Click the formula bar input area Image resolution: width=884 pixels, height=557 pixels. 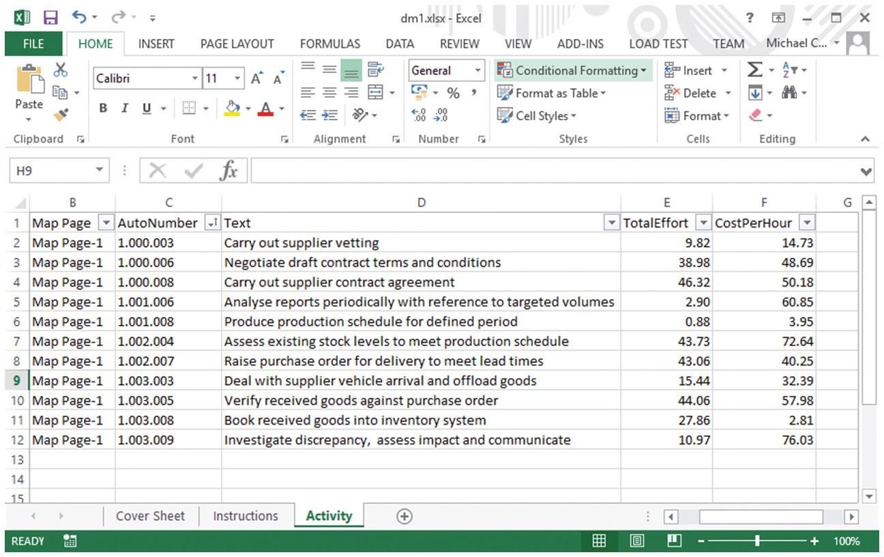[555, 171]
